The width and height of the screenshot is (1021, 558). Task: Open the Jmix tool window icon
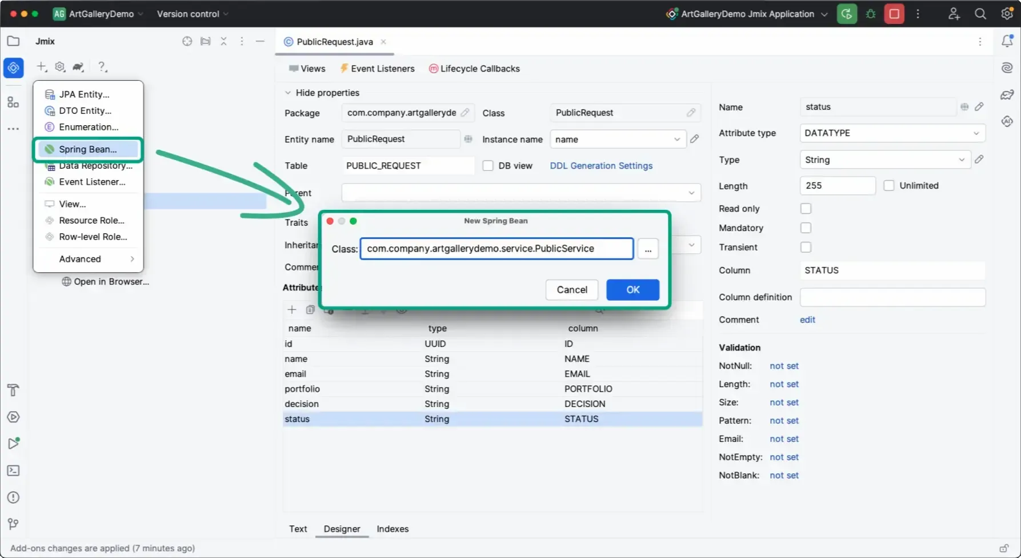click(x=13, y=68)
